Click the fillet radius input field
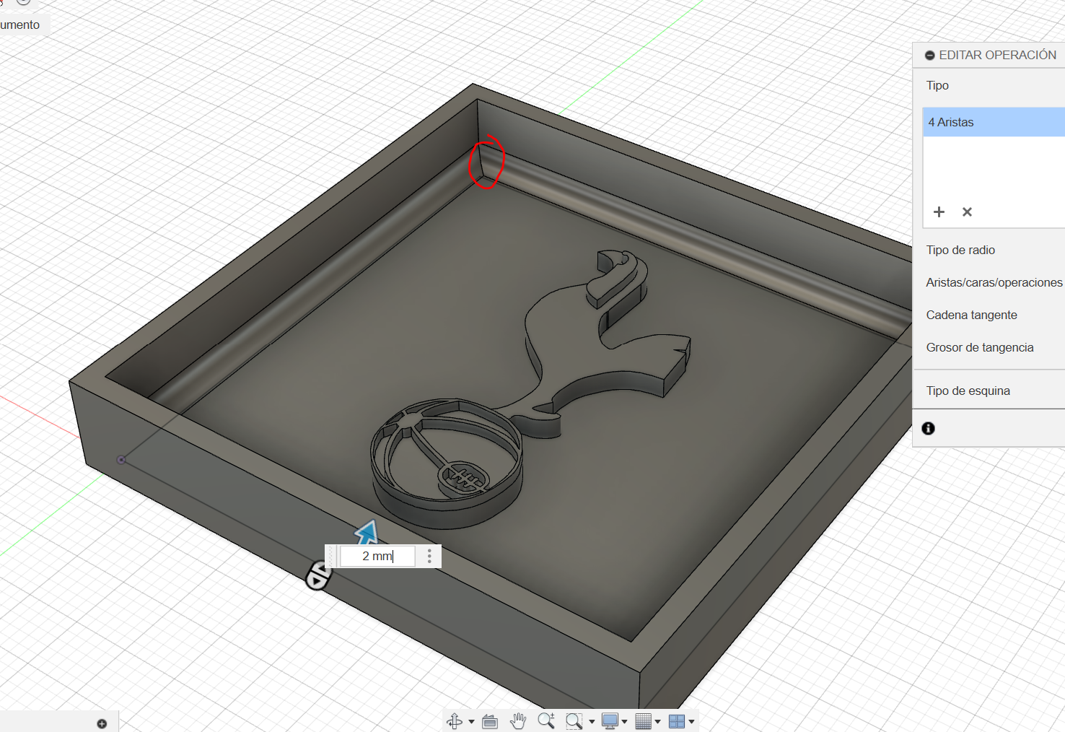Viewport: 1065px width, 732px height. coord(377,556)
